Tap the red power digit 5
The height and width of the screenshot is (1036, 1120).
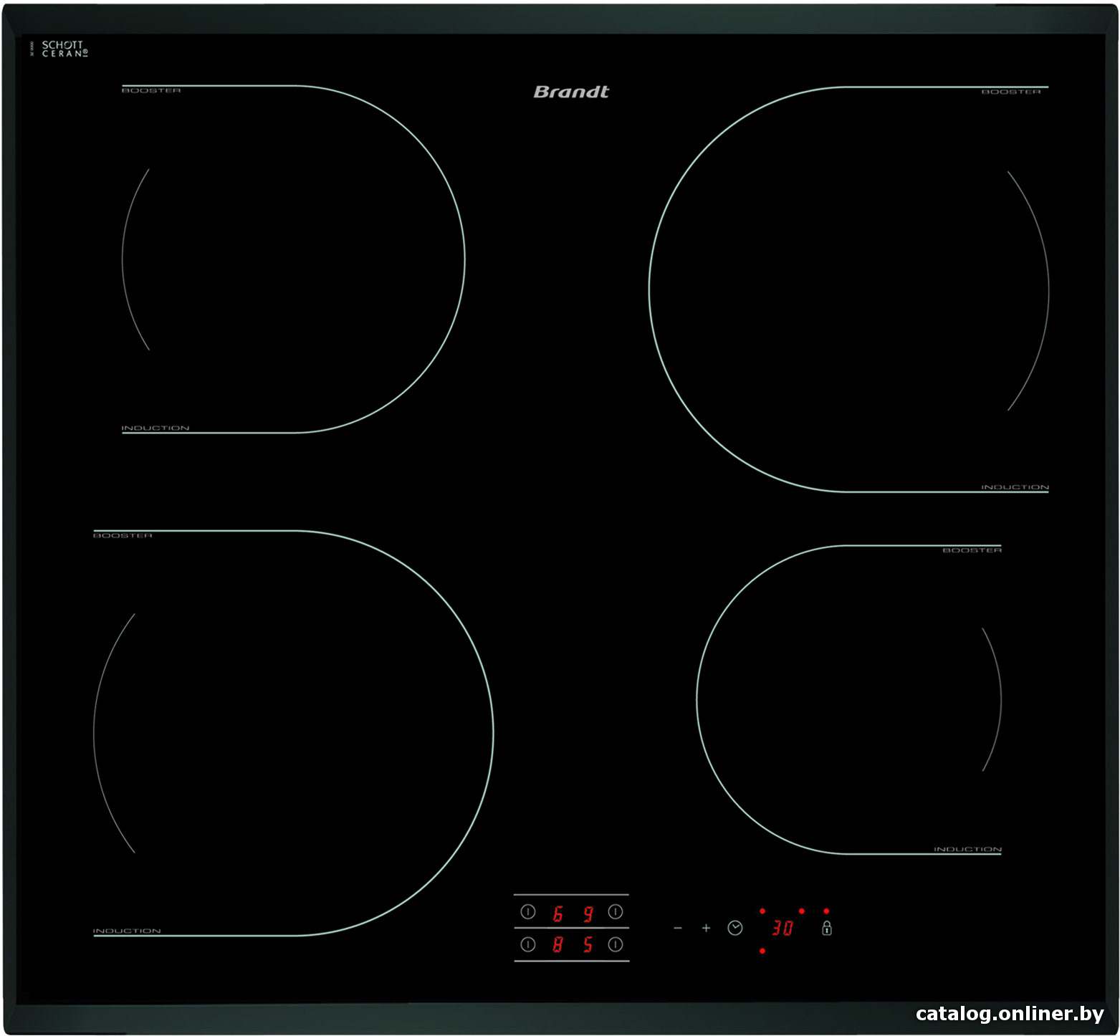pos(588,945)
